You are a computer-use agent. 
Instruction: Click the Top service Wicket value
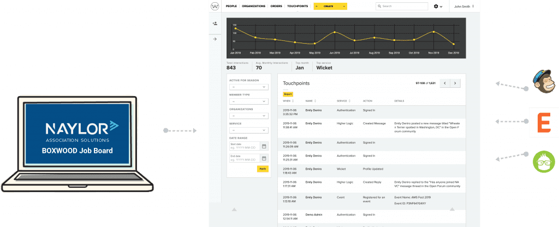324,67
